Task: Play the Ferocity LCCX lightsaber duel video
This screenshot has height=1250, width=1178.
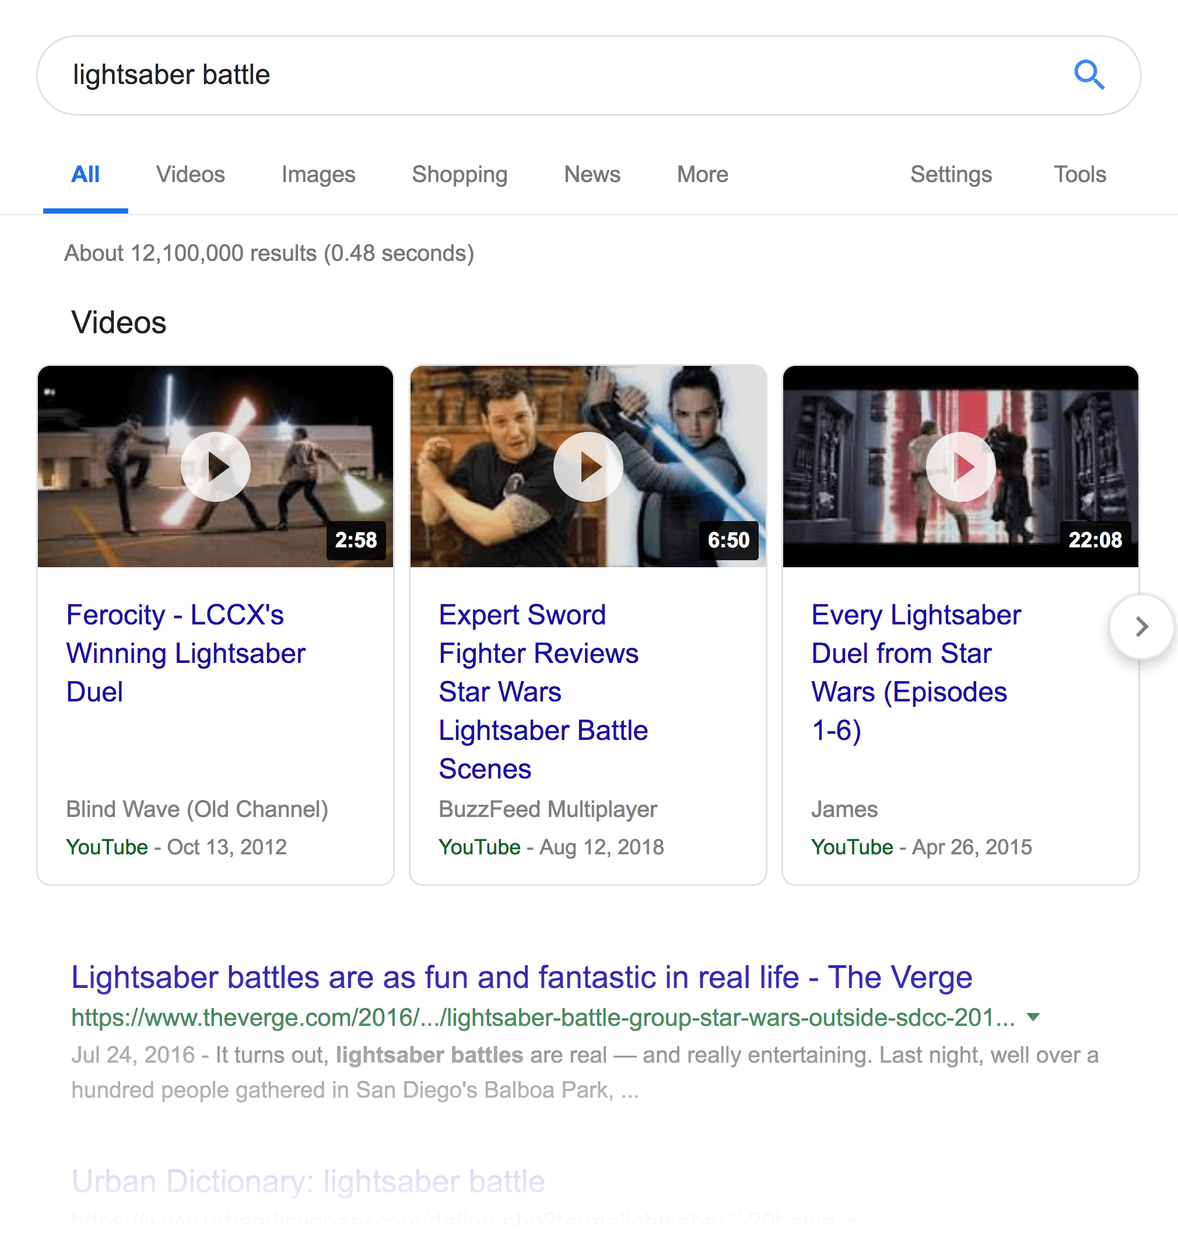Action: (x=216, y=466)
